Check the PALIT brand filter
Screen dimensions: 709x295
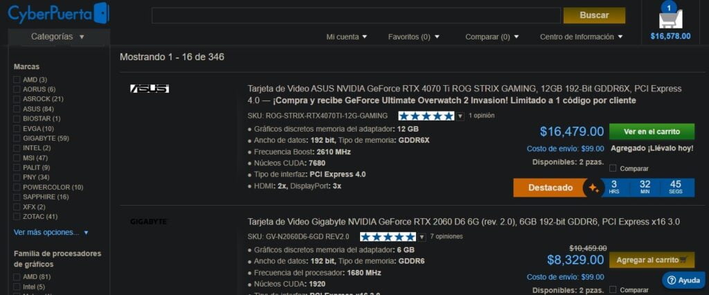(17, 168)
